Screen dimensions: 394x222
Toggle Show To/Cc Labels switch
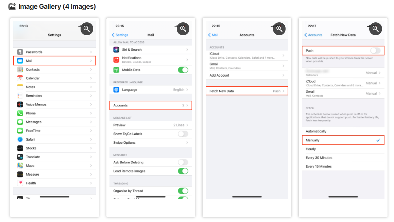click(183, 134)
